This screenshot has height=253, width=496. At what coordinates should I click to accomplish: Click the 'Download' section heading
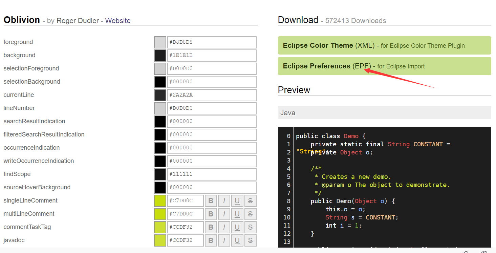coord(298,20)
